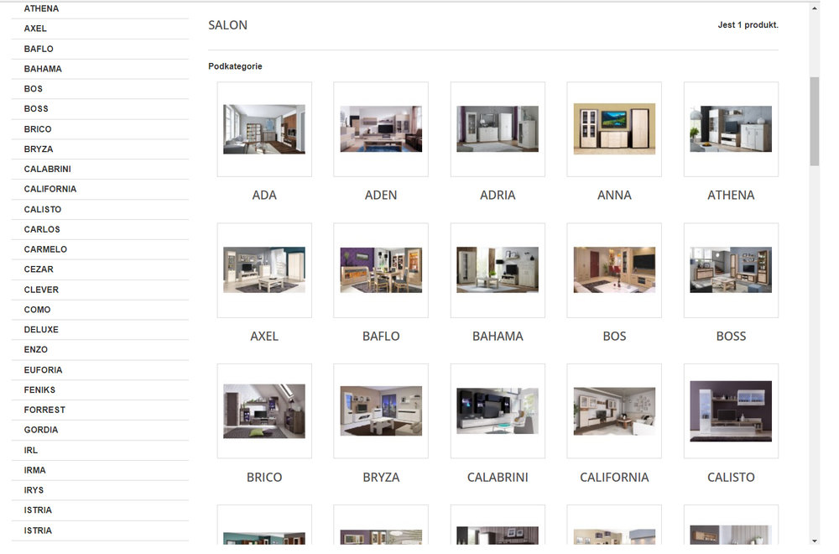Open the ADA subcategory thumbnail
Screen dimensions: 839x554
click(264, 129)
